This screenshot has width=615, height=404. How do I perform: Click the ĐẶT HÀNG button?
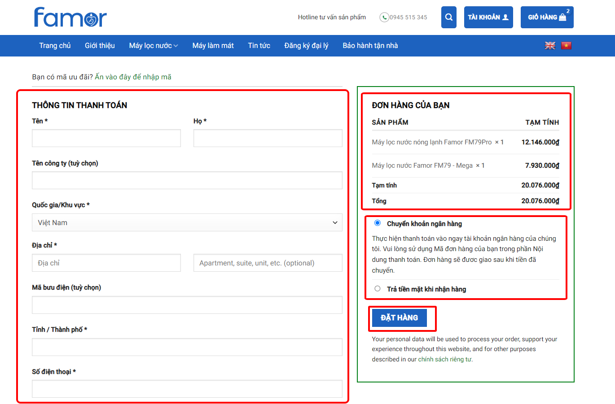pos(400,318)
